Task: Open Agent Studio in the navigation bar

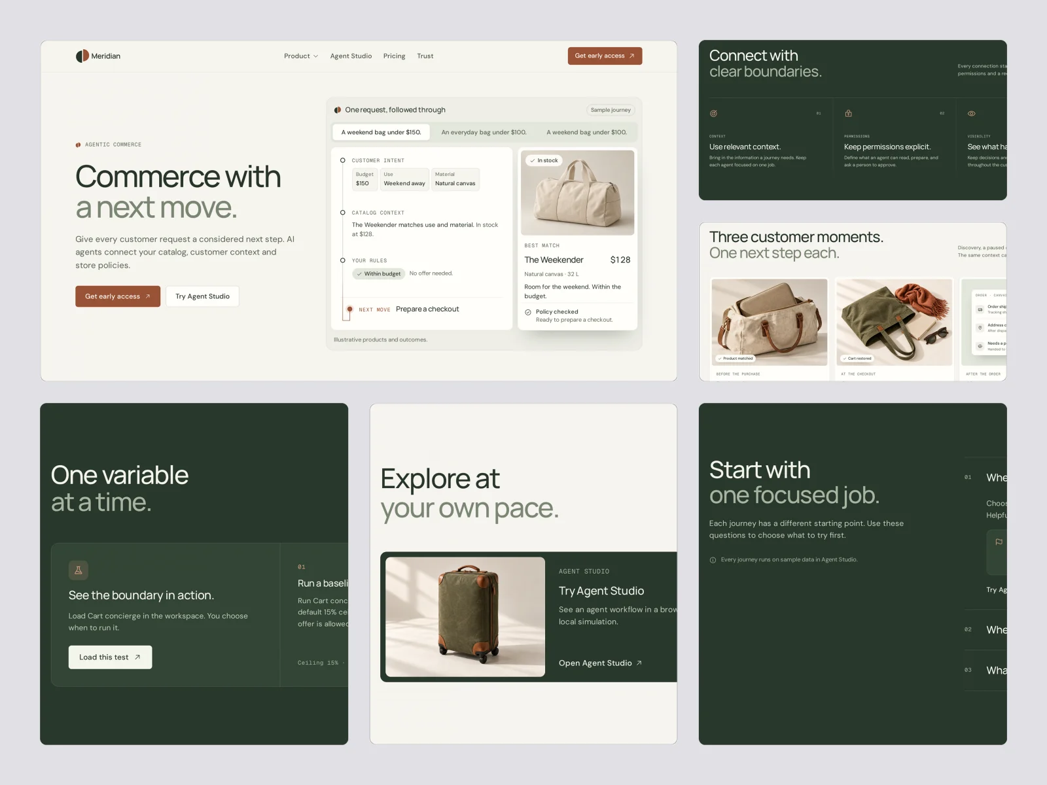Action: point(351,56)
